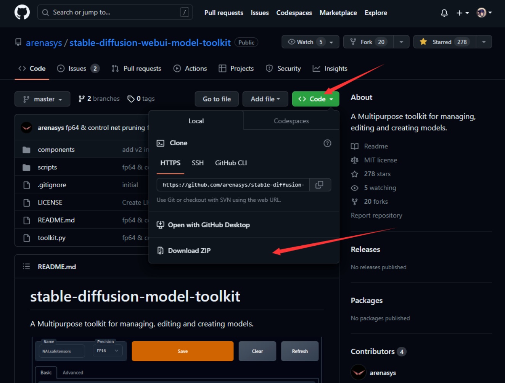Open the plus create-new menu
This screenshot has width=505, height=383.
462,13
